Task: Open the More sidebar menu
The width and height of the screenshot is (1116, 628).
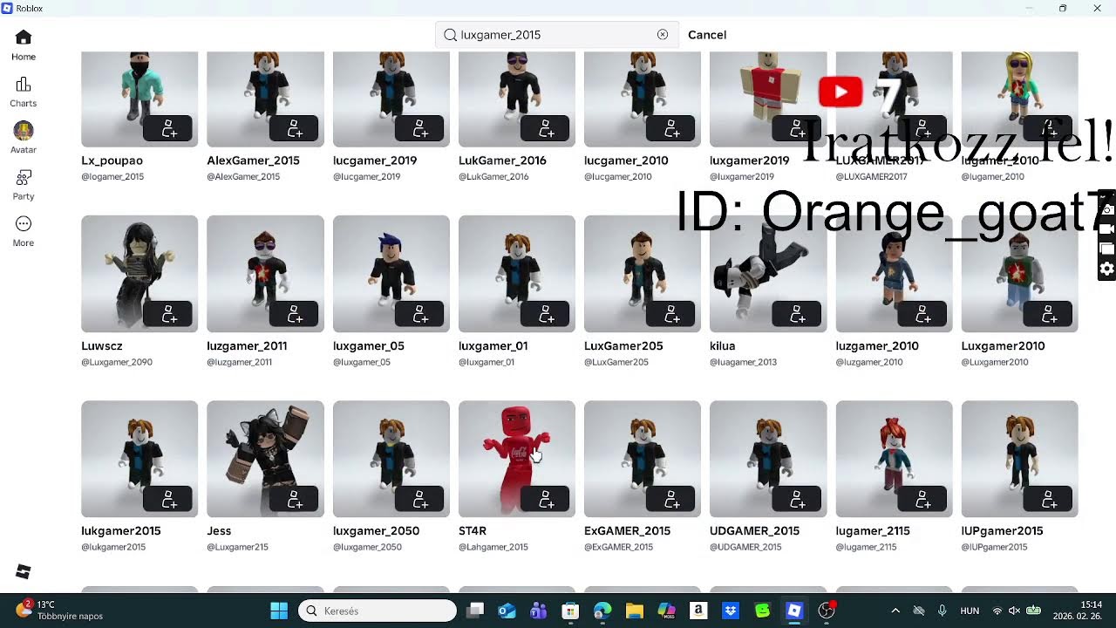Action: coord(24,231)
